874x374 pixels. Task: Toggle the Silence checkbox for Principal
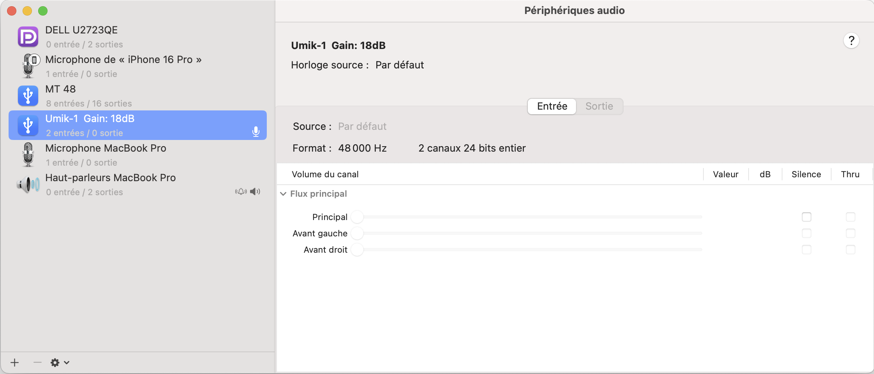[806, 217]
